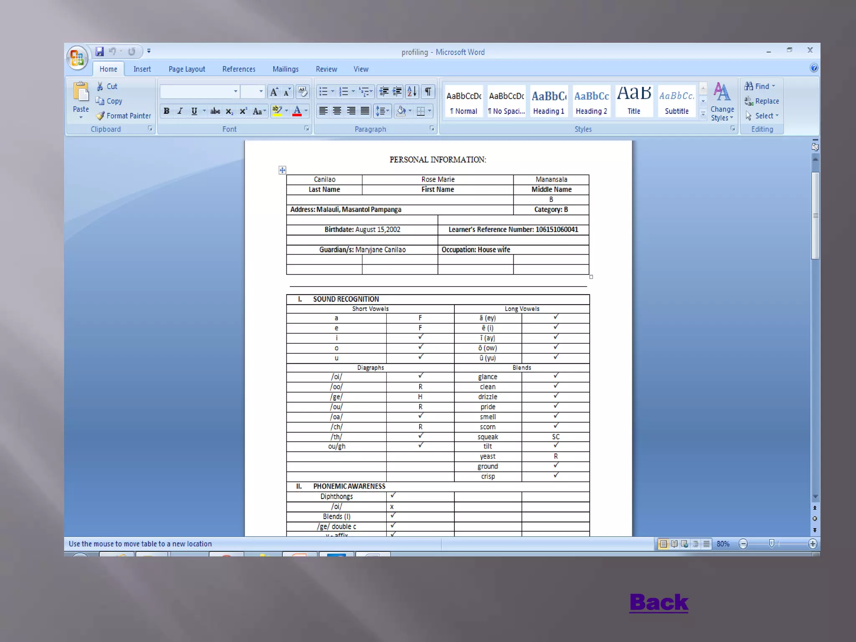
Task: Switch to the Page Layout tab
Action: pyautogui.click(x=187, y=69)
